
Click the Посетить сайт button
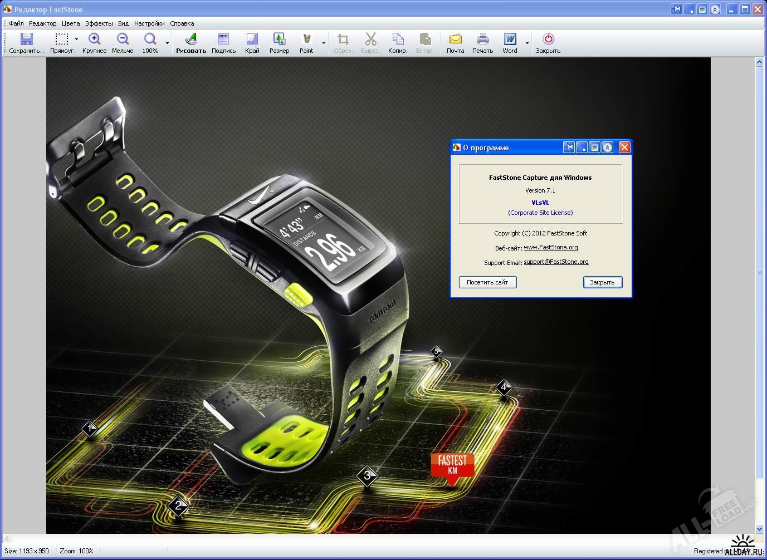[x=487, y=282]
